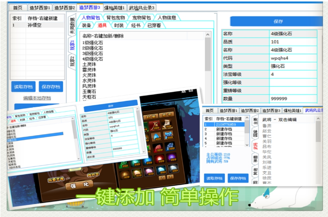
Task: Select row 3 新建存档 in lower-right window
Action: pyautogui.click(x=224, y=134)
